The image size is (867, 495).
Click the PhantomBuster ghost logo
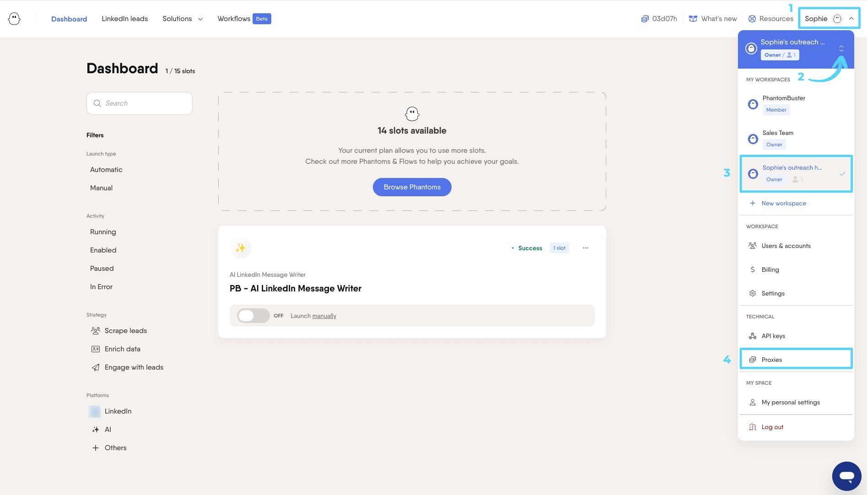pos(14,19)
